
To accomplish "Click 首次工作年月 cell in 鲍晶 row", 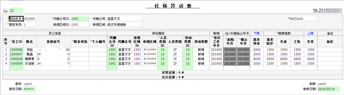I will pos(216,54).
